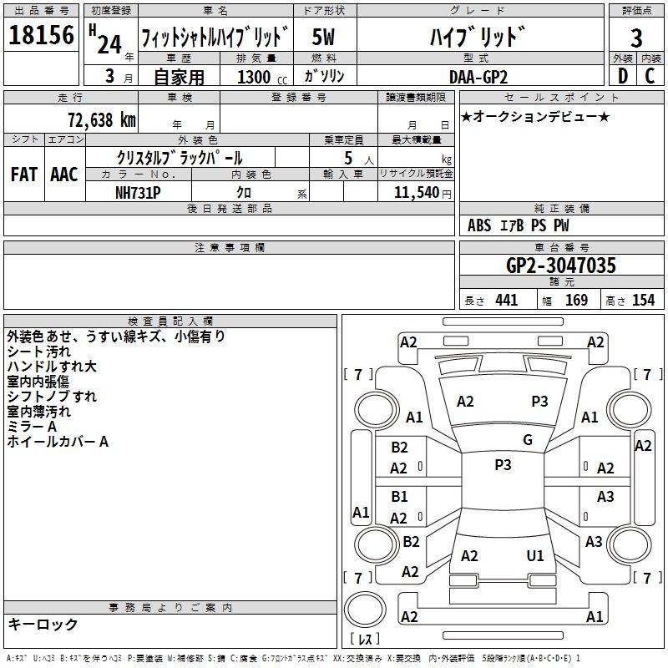
Task: Select the キーロック office notice text
Action: point(43,625)
